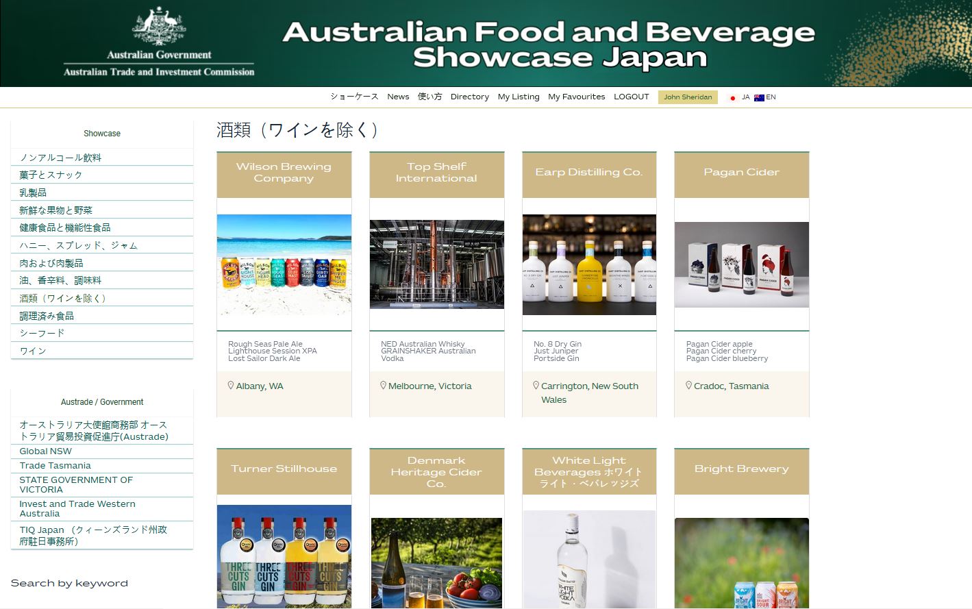Select the ワイン category in the sidebar
The image size is (972, 609).
point(33,351)
